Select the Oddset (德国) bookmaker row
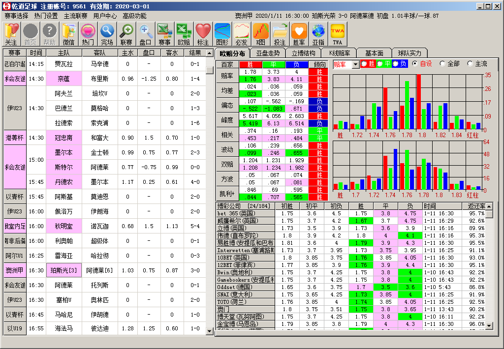 350,288
